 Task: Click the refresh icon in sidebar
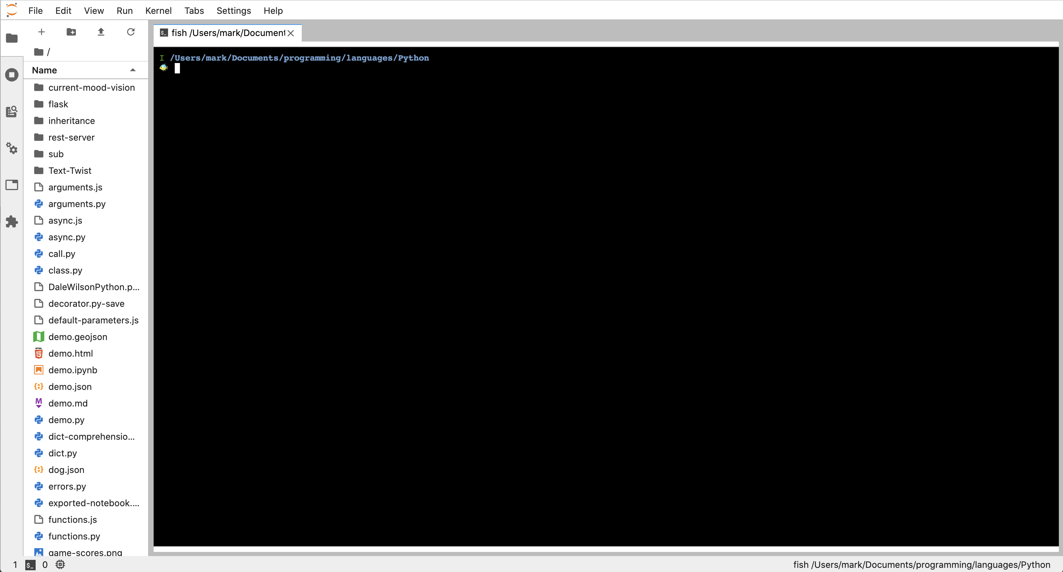[x=131, y=32]
